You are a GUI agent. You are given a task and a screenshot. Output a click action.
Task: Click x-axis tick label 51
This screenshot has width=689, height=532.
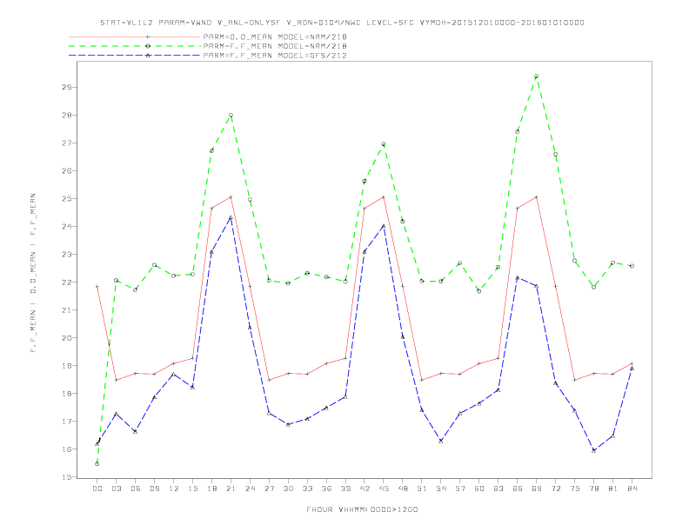(x=422, y=489)
